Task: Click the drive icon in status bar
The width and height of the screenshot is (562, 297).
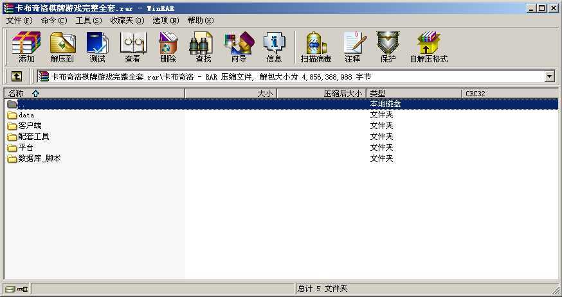Action: point(10,289)
